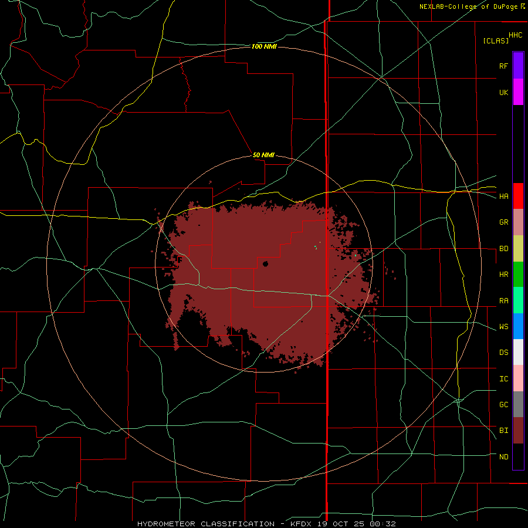The width and height of the screenshot is (528, 528).
Task: Click the BI dark red legend swatch
Action: coord(518,431)
